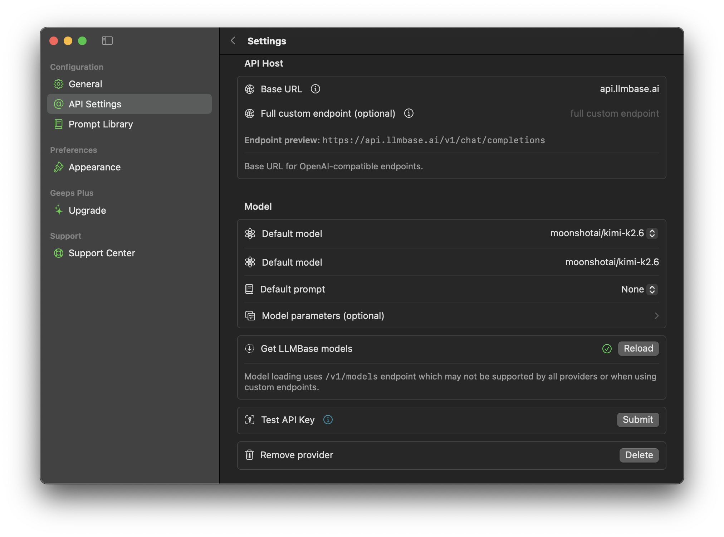724x537 pixels.
Task: Click the Preferences sidebar header
Action: pos(73,150)
